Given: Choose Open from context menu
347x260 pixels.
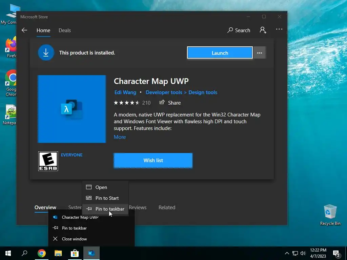Looking at the screenshot, I should (105, 187).
